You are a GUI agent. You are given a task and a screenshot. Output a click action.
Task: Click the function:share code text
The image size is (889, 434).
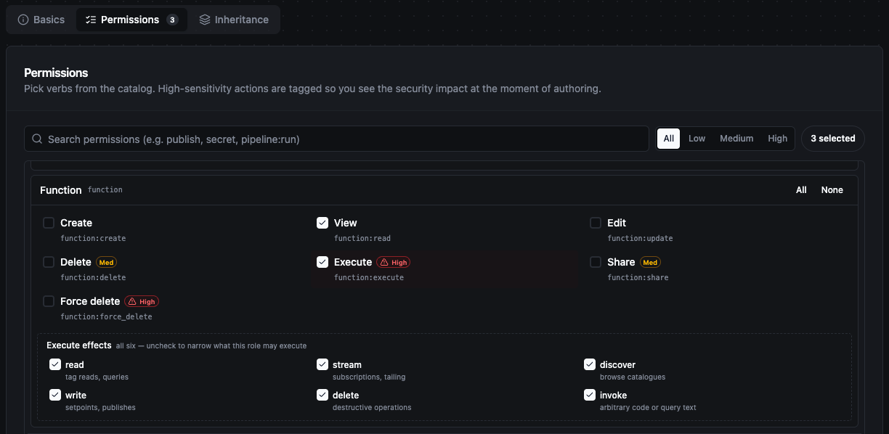coord(638,277)
